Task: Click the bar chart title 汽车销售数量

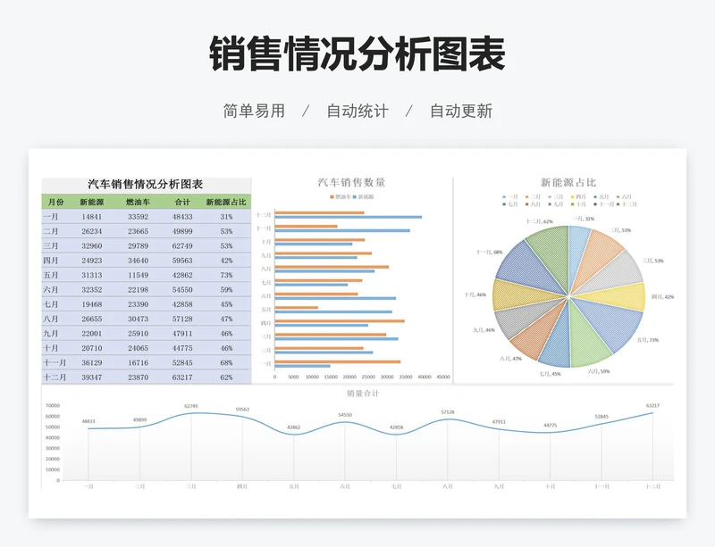Action: [x=351, y=183]
